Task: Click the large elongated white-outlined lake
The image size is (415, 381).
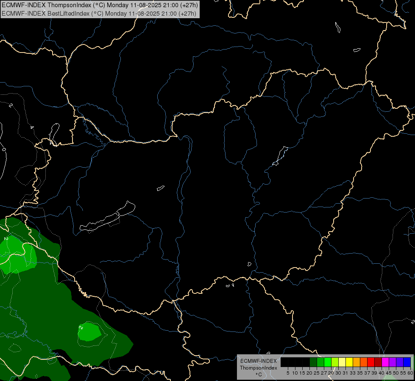Action: (108, 217)
